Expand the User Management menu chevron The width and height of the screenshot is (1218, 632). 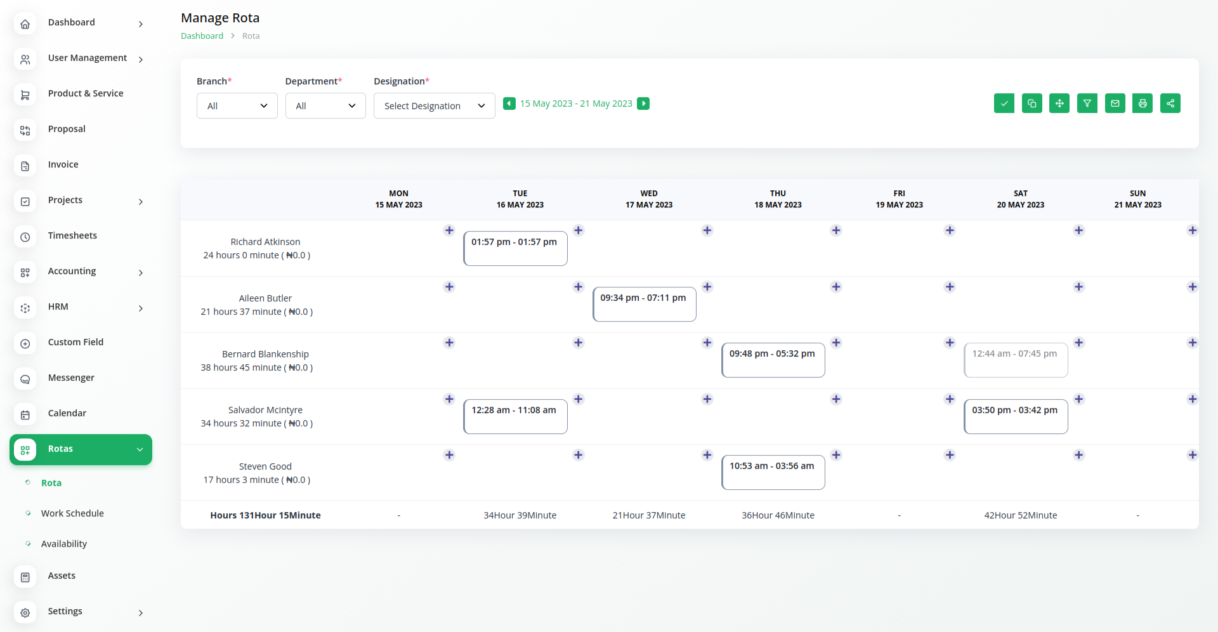click(x=141, y=60)
